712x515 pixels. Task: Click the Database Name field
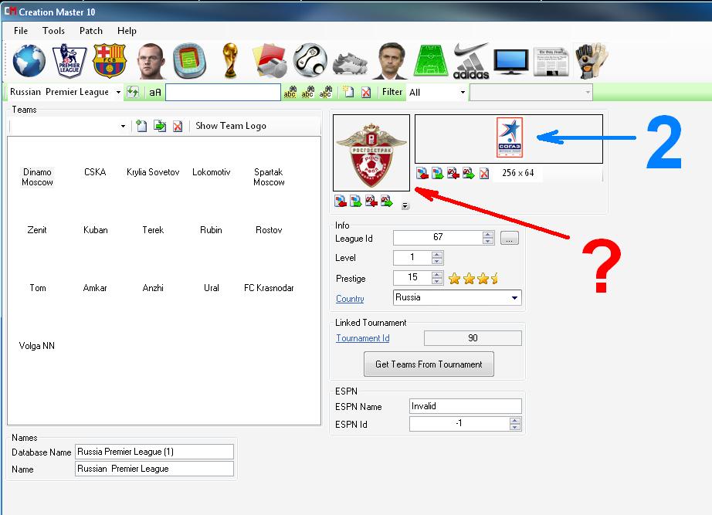pyautogui.click(x=154, y=452)
